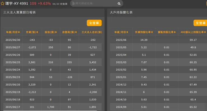Screen dimensions: 207x111
Task: Click the 2025/06/17 date cell
Action: (x=13, y=107)
